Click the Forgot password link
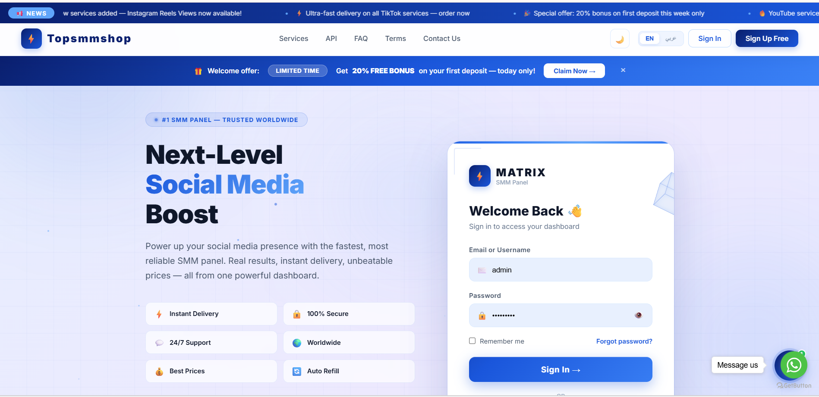This screenshot has width=819, height=397. point(624,341)
